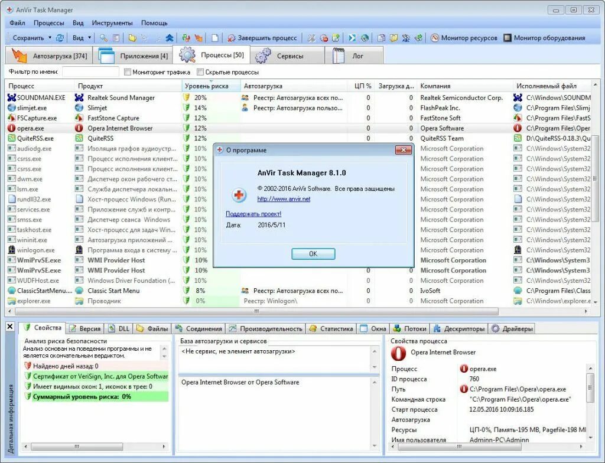Click the QuiteRSS.exe row icon
This screenshot has height=463, width=605.
11,138
